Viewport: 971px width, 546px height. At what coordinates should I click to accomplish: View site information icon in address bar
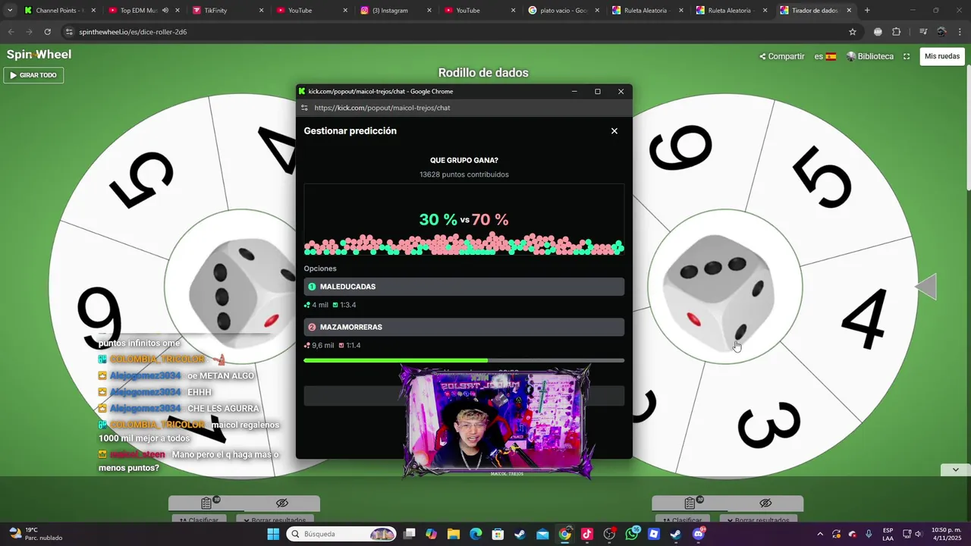coord(69,32)
